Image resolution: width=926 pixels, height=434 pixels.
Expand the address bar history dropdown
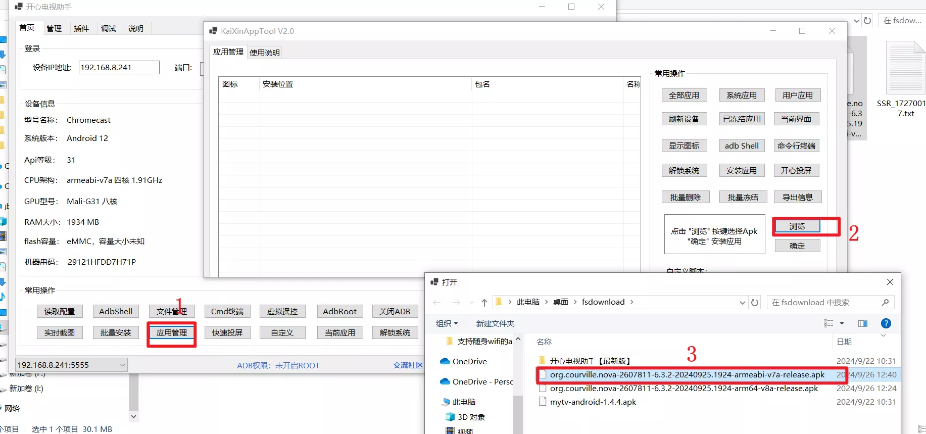pyautogui.click(x=742, y=303)
